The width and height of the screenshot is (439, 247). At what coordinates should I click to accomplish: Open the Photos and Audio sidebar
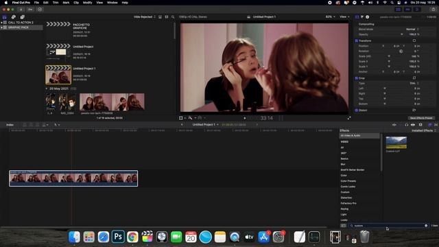[x=13, y=17]
